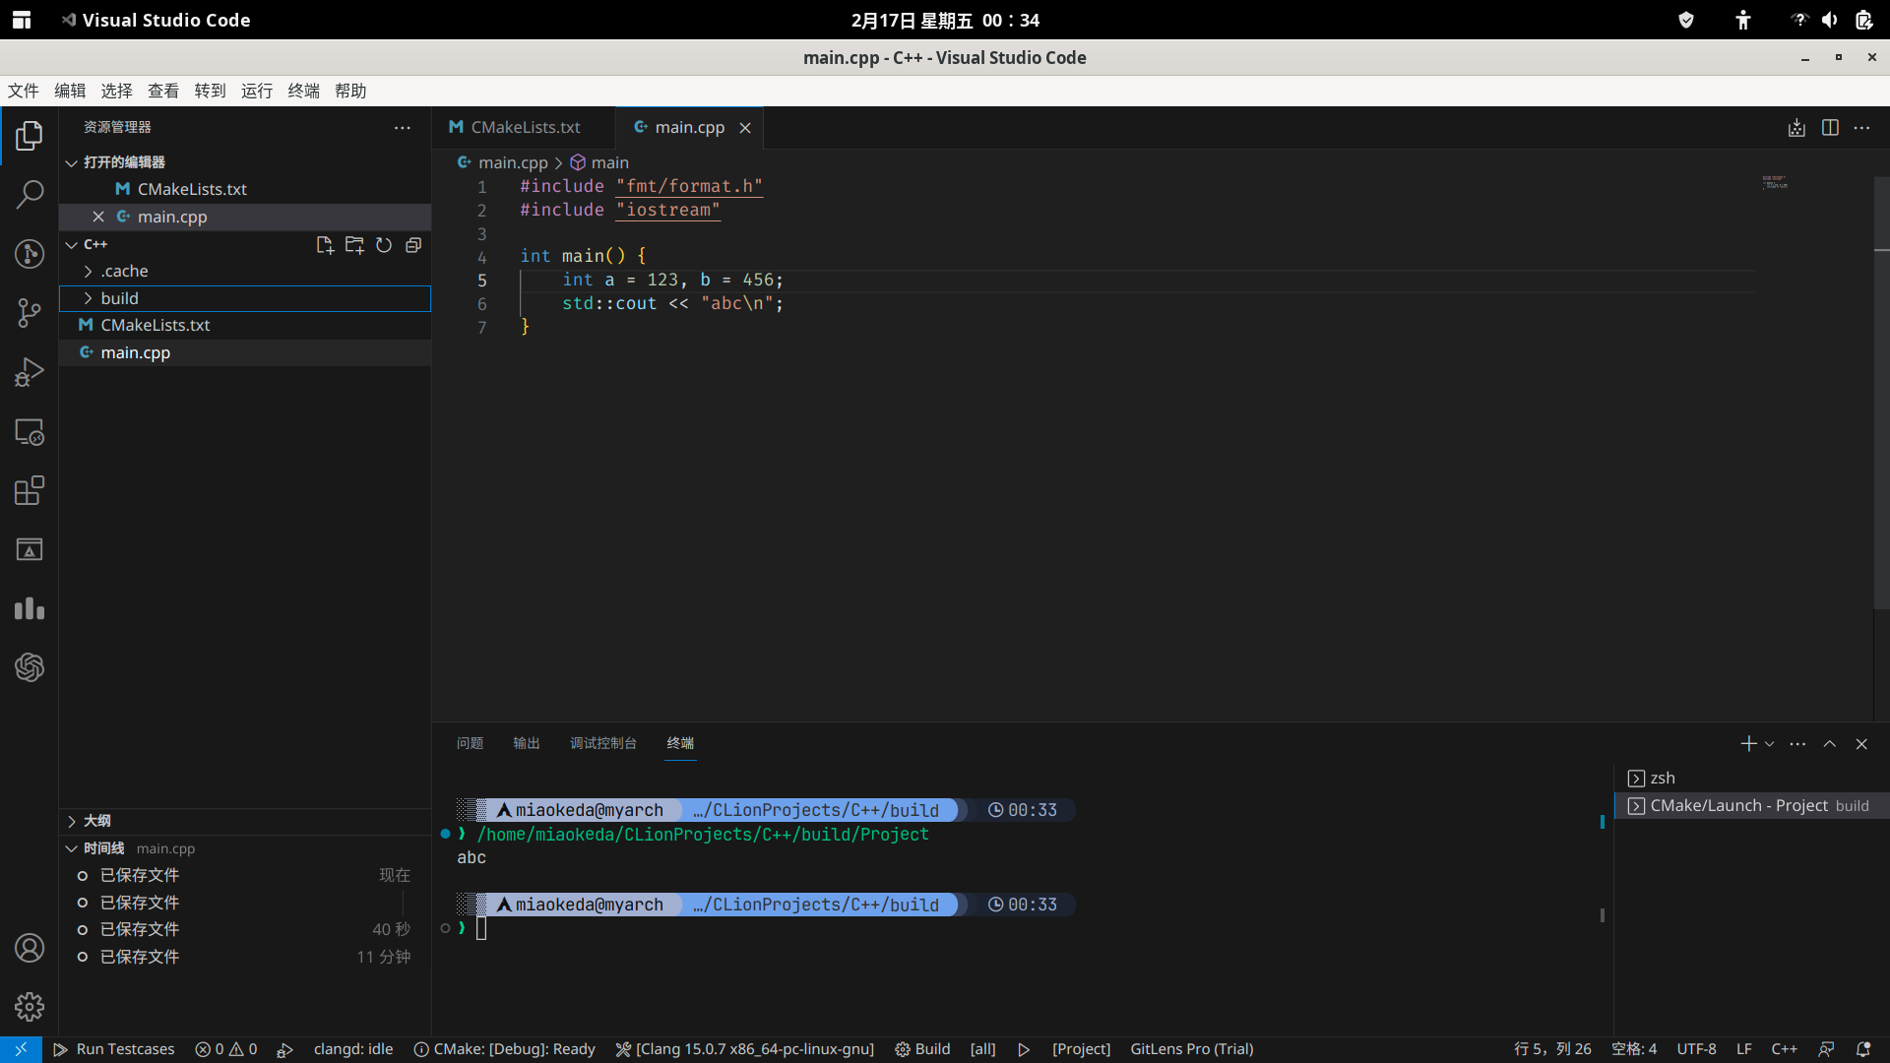Click the main breadcrumb symbol
The width and height of the screenshot is (1890, 1063).
coord(600,163)
